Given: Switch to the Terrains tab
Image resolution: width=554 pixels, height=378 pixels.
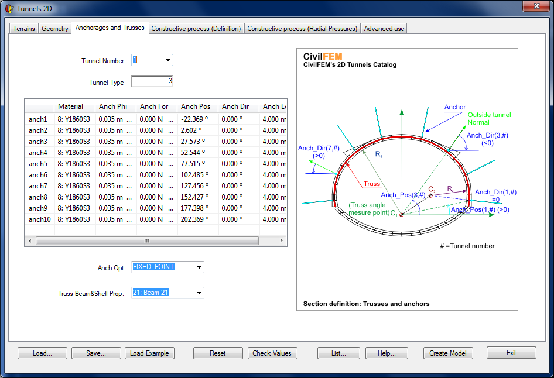Looking at the screenshot, I should [23, 29].
